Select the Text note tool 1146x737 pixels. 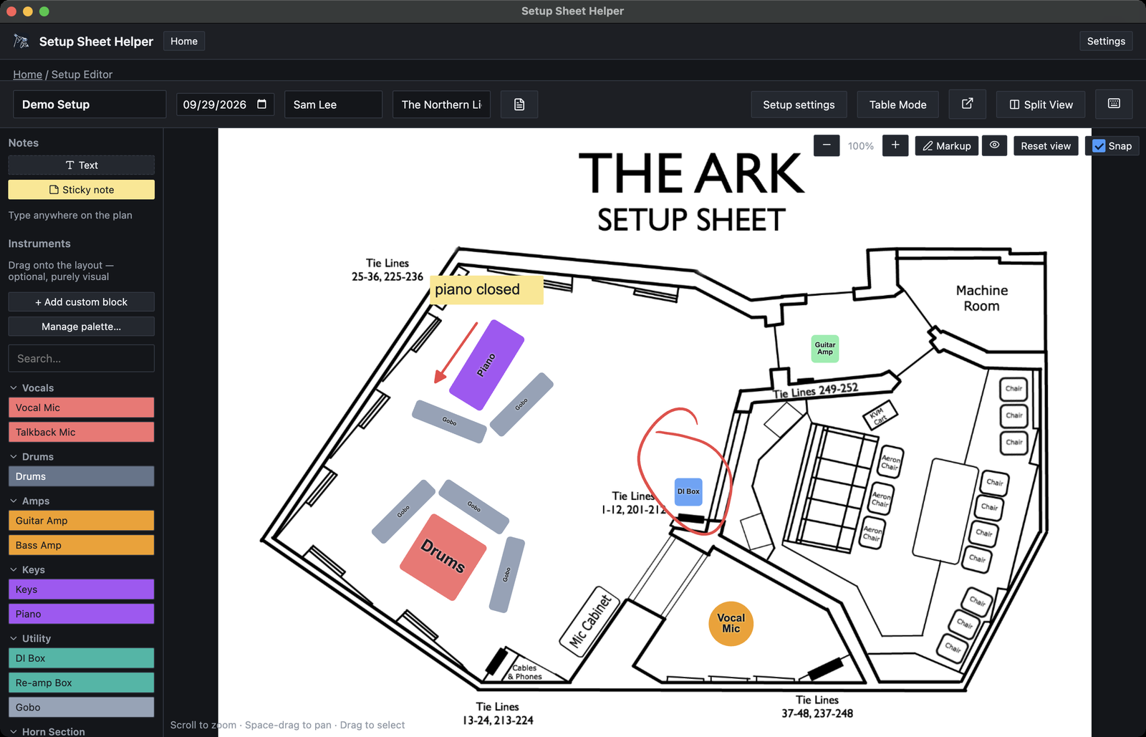tap(81, 165)
